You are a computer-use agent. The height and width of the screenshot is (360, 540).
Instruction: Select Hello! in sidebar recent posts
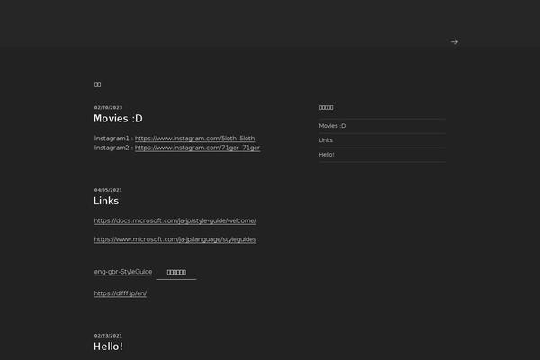tap(327, 155)
